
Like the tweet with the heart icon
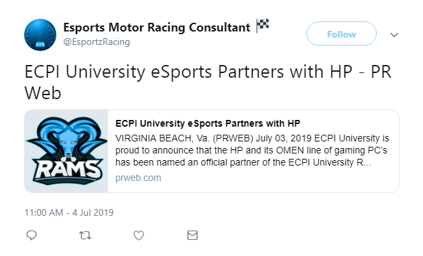(139, 235)
